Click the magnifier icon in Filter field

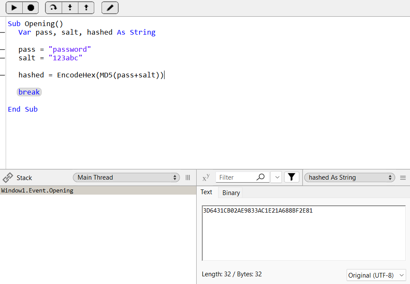(x=260, y=177)
